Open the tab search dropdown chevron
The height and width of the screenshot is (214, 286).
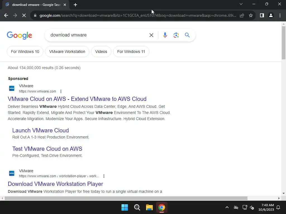point(241,4)
